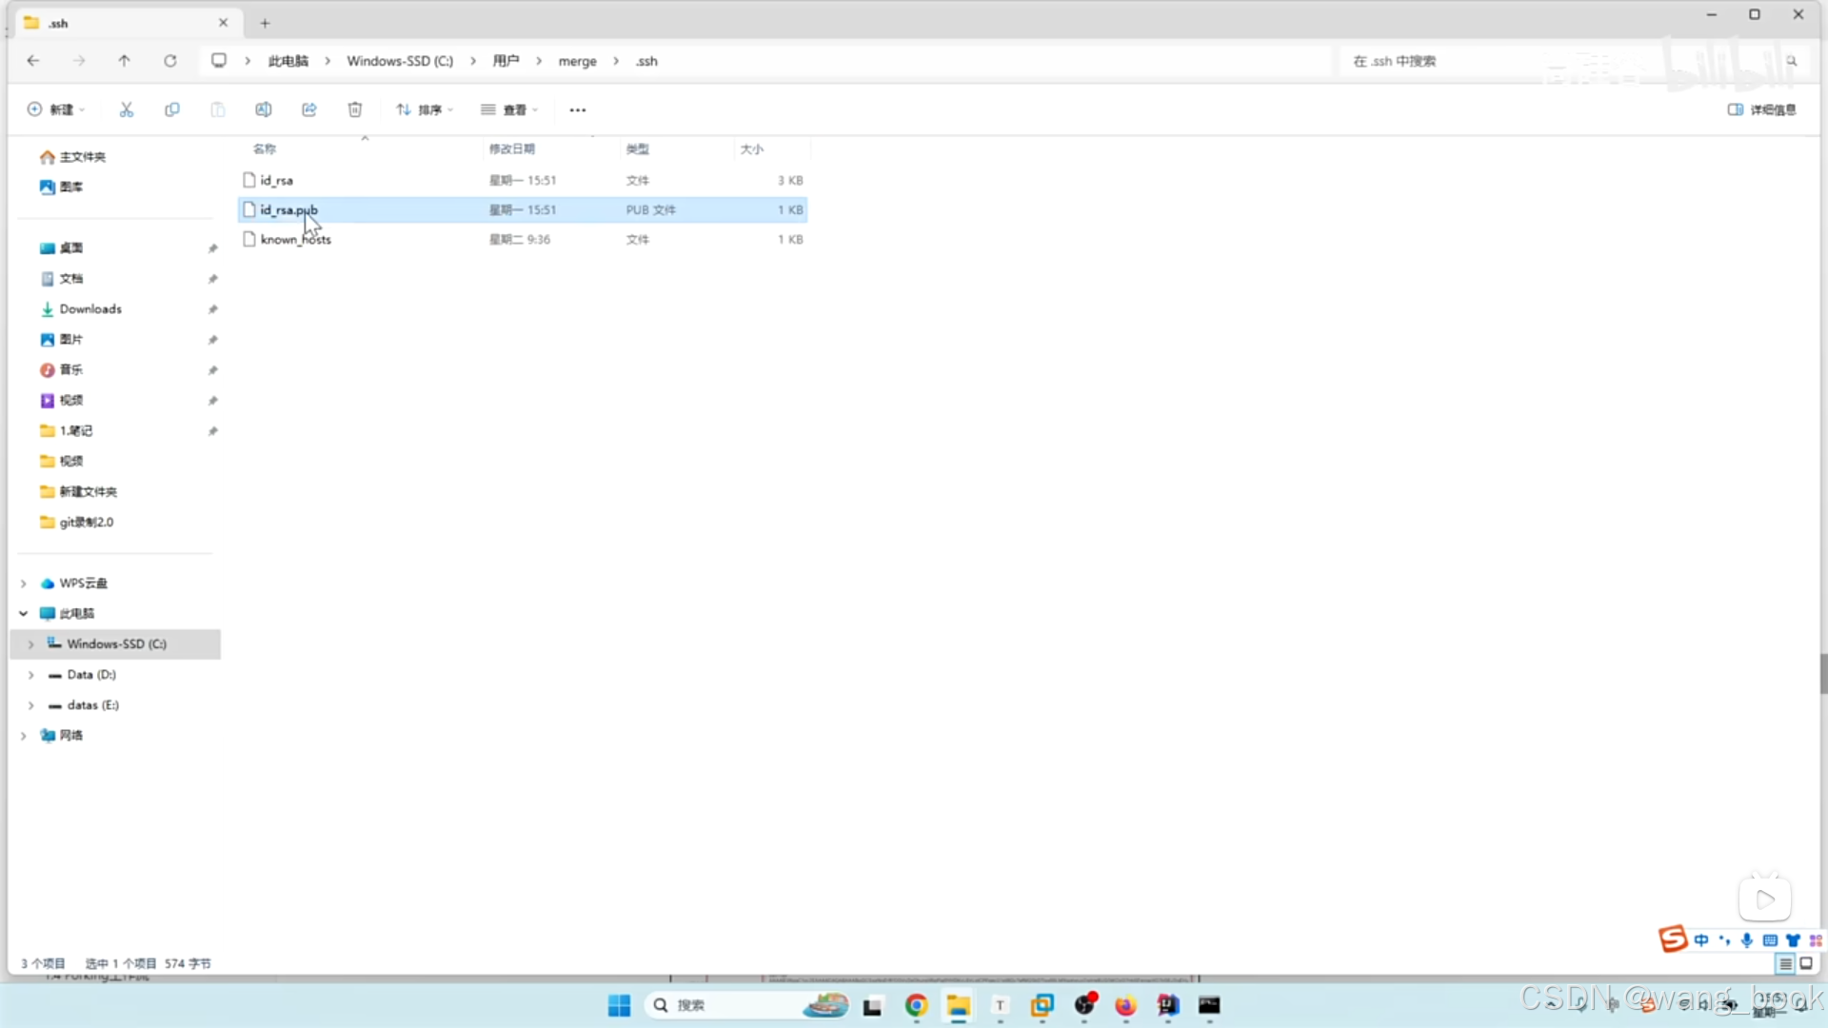Select the .ssh tab

point(128,23)
